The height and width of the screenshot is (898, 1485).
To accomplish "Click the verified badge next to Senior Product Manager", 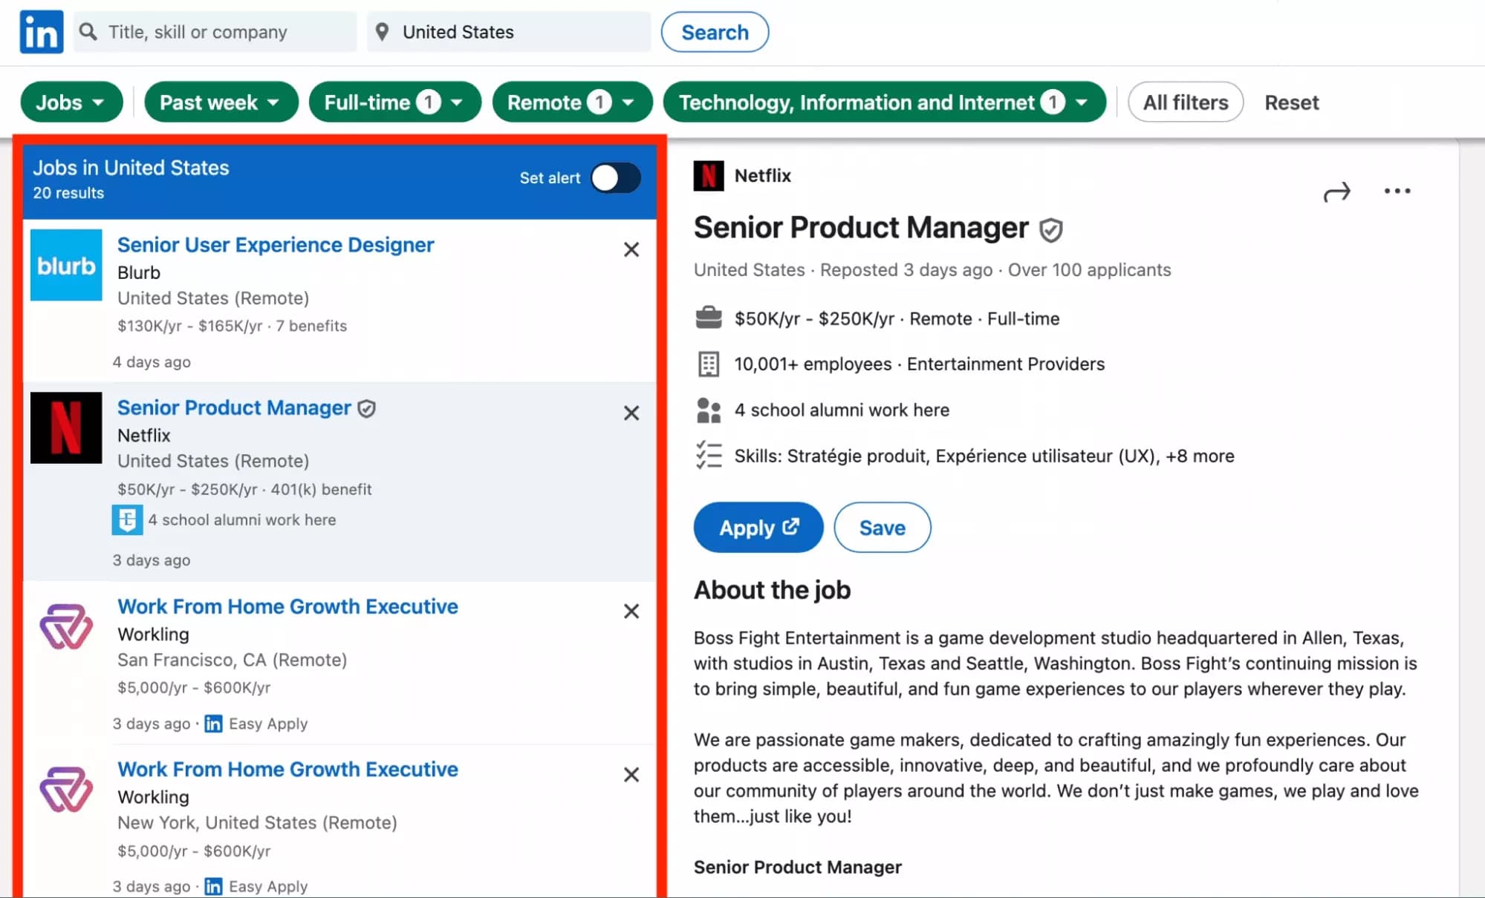I will point(1050,229).
